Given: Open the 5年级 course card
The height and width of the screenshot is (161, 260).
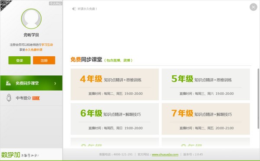Looking at the screenshot, I should pos(206,84).
